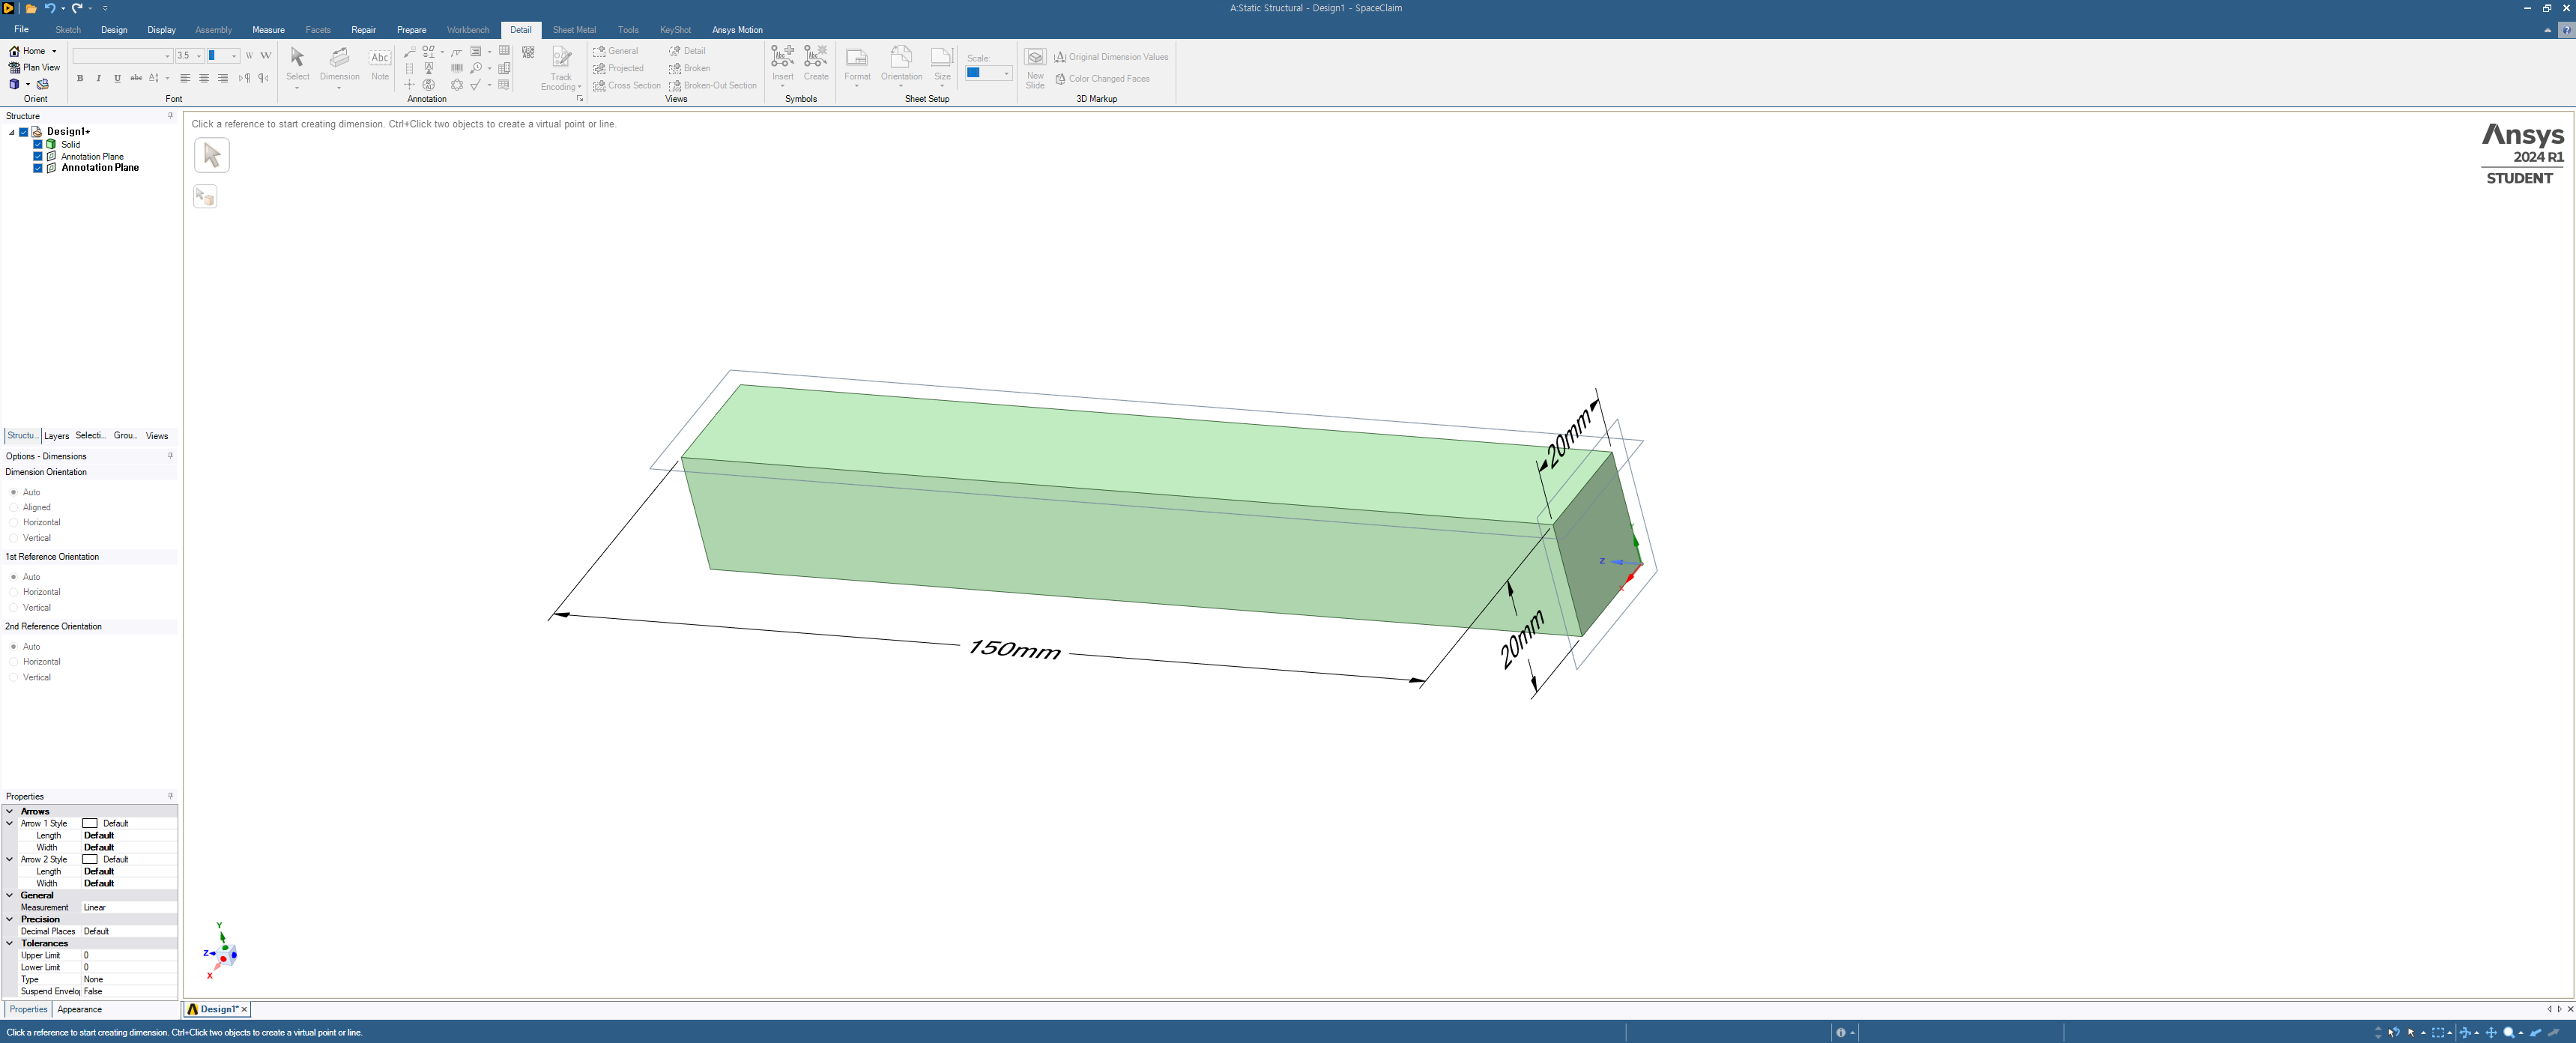Align annotation text left
This screenshot has width=2576, height=1043.
[x=185, y=78]
